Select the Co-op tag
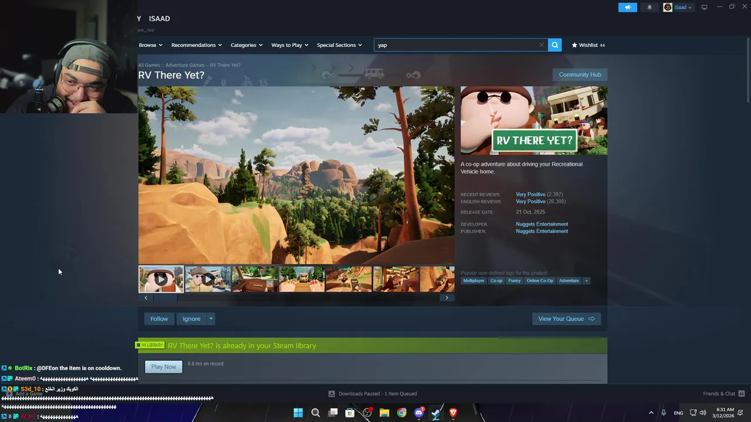 [496, 281]
